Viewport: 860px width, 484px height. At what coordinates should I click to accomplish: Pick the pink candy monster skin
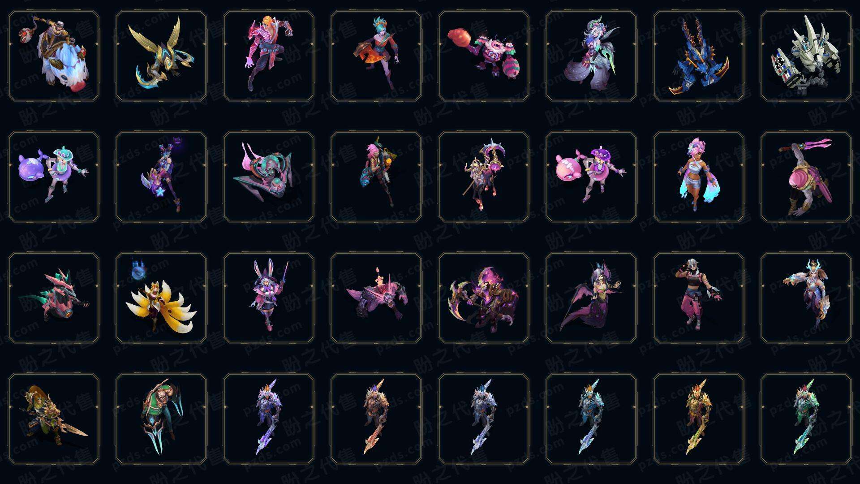coord(484,56)
